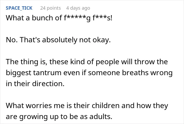Click the word absolutely
Screen dimensions: 184x124
(60, 40)
